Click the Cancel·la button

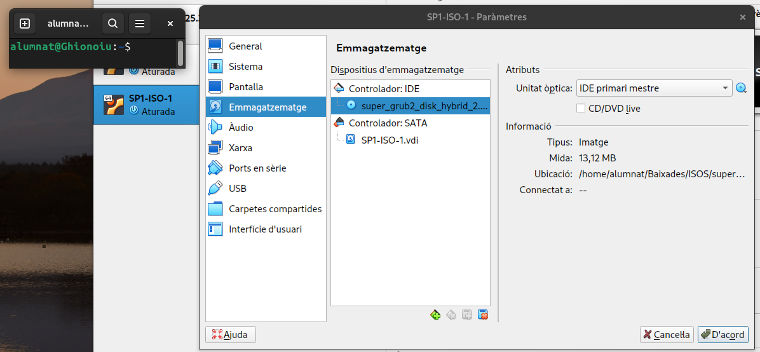[666, 334]
